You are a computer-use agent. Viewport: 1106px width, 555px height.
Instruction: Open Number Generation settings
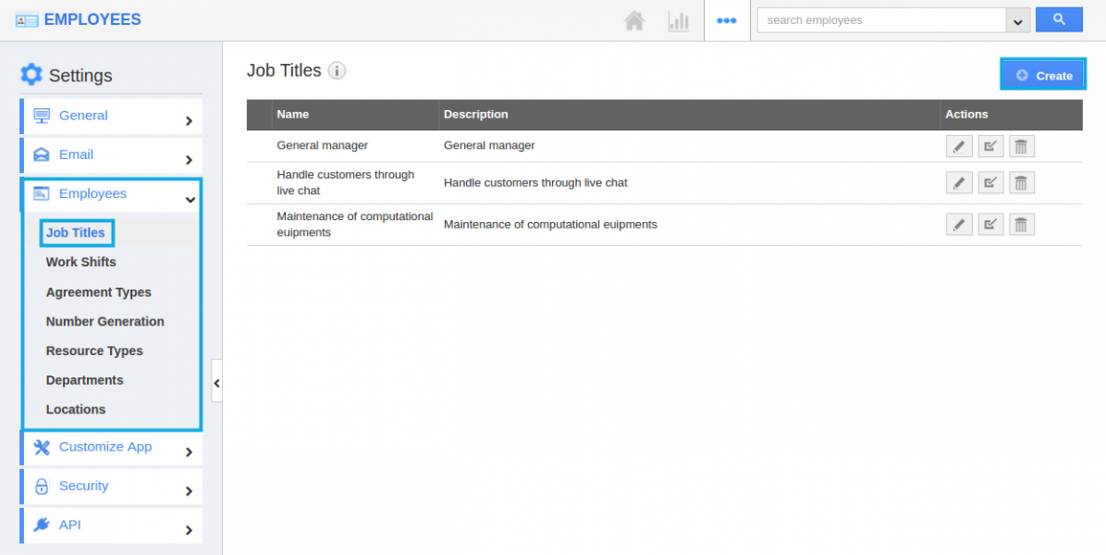point(105,322)
